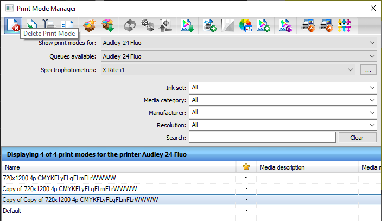The height and width of the screenshot is (221, 382).
Task: Toggle the favorite mark for the 'Copy of Copy of' row
Action: point(246,199)
